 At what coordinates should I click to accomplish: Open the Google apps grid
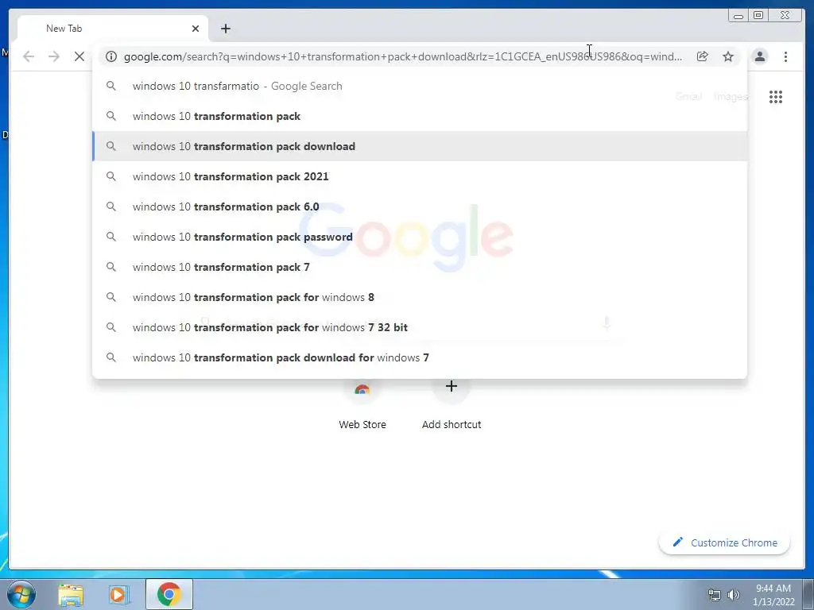(x=776, y=96)
